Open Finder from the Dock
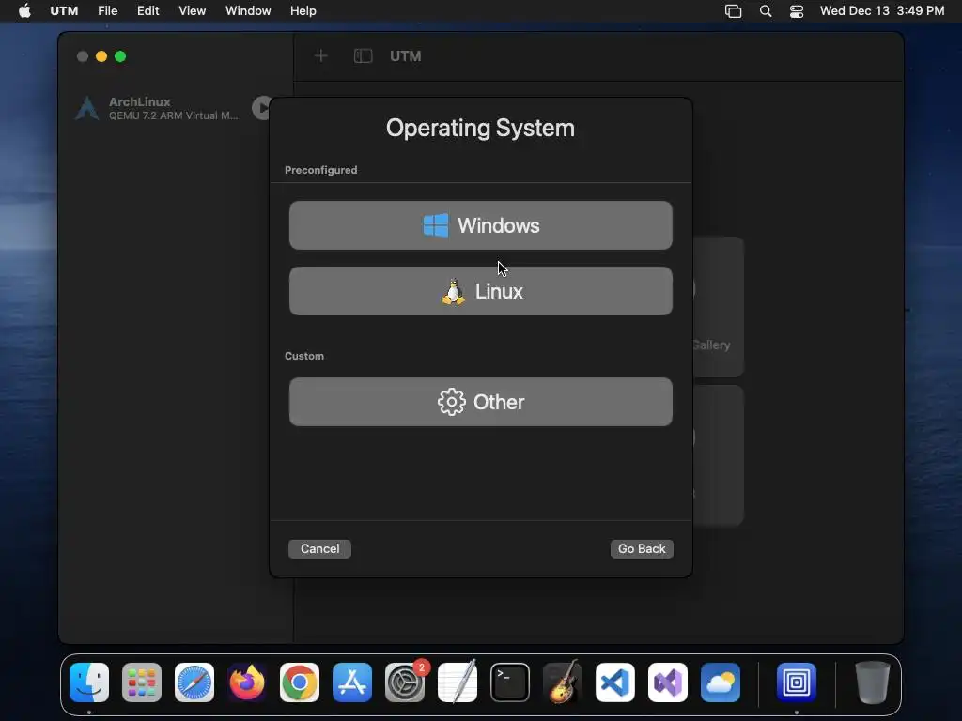 pos(89,683)
